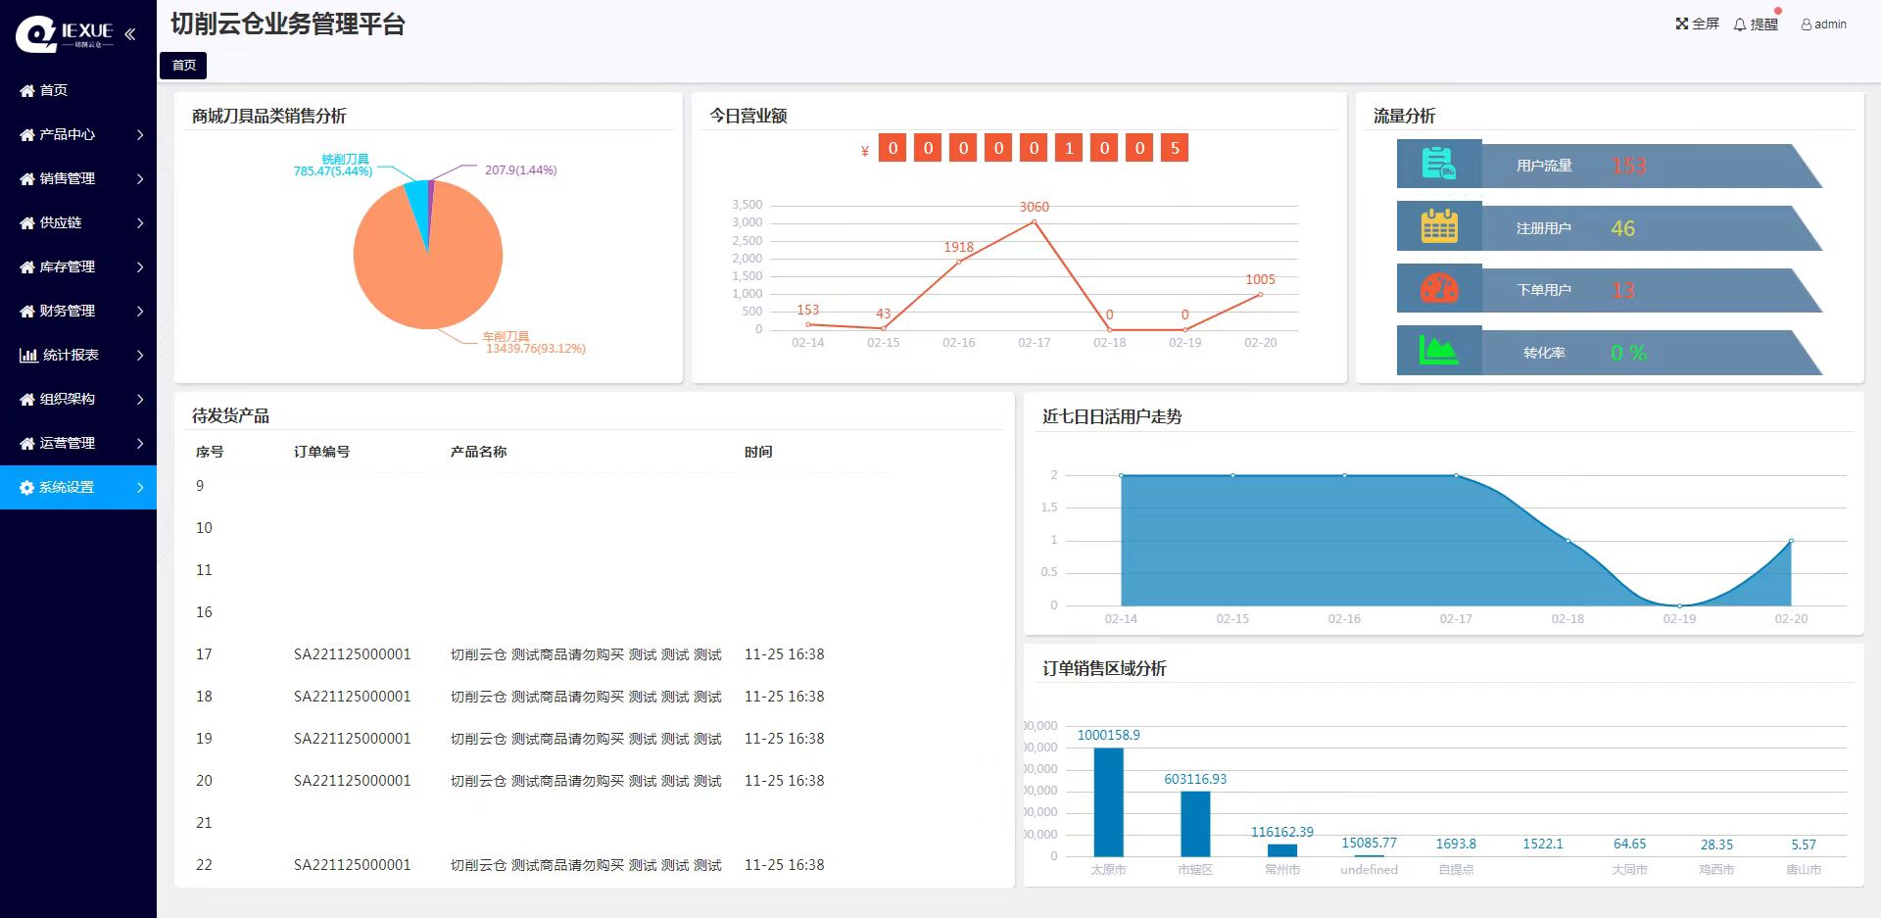Click the 太原市 bar in sales chart
Screen dimensions: 1881x918
tap(1108, 802)
